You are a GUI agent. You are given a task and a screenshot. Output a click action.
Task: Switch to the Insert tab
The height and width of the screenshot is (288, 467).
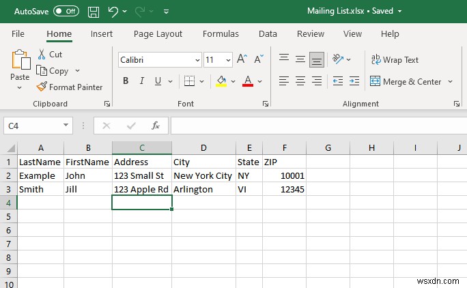102,34
